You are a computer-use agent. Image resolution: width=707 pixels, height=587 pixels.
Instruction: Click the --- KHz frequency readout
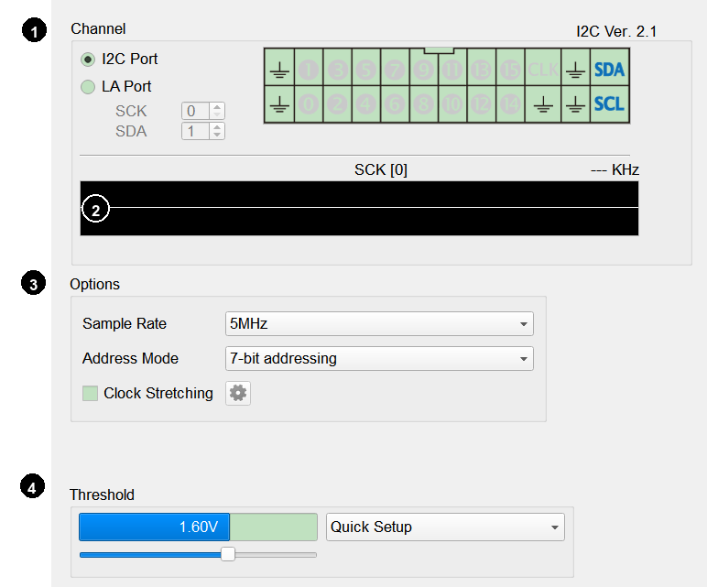(615, 170)
